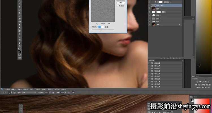The image size is (212, 113).
Task: Open the brush panel toggle icon in options bar
Action: point(14,93)
